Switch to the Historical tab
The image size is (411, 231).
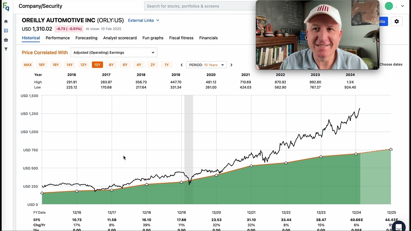click(31, 38)
